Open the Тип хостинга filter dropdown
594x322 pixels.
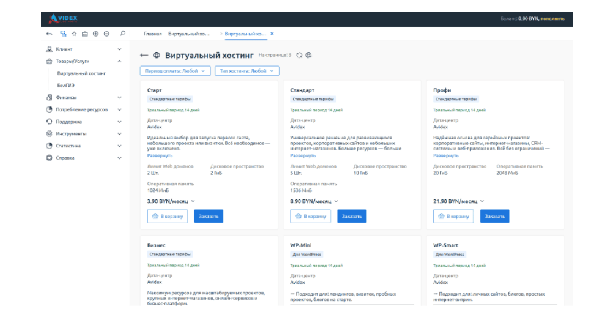pyautogui.click(x=247, y=71)
